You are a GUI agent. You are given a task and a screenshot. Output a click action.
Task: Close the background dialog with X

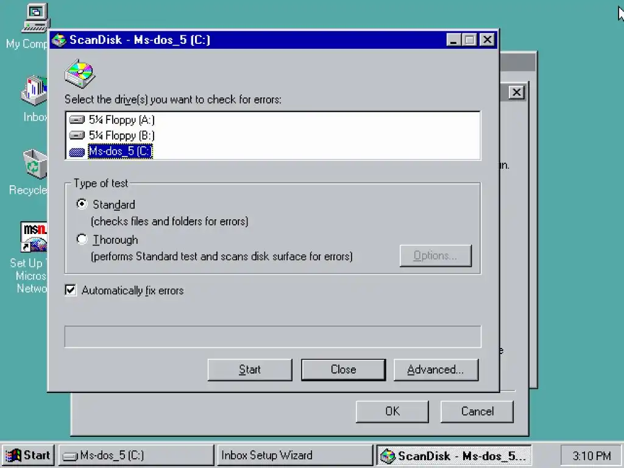[x=517, y=93]
